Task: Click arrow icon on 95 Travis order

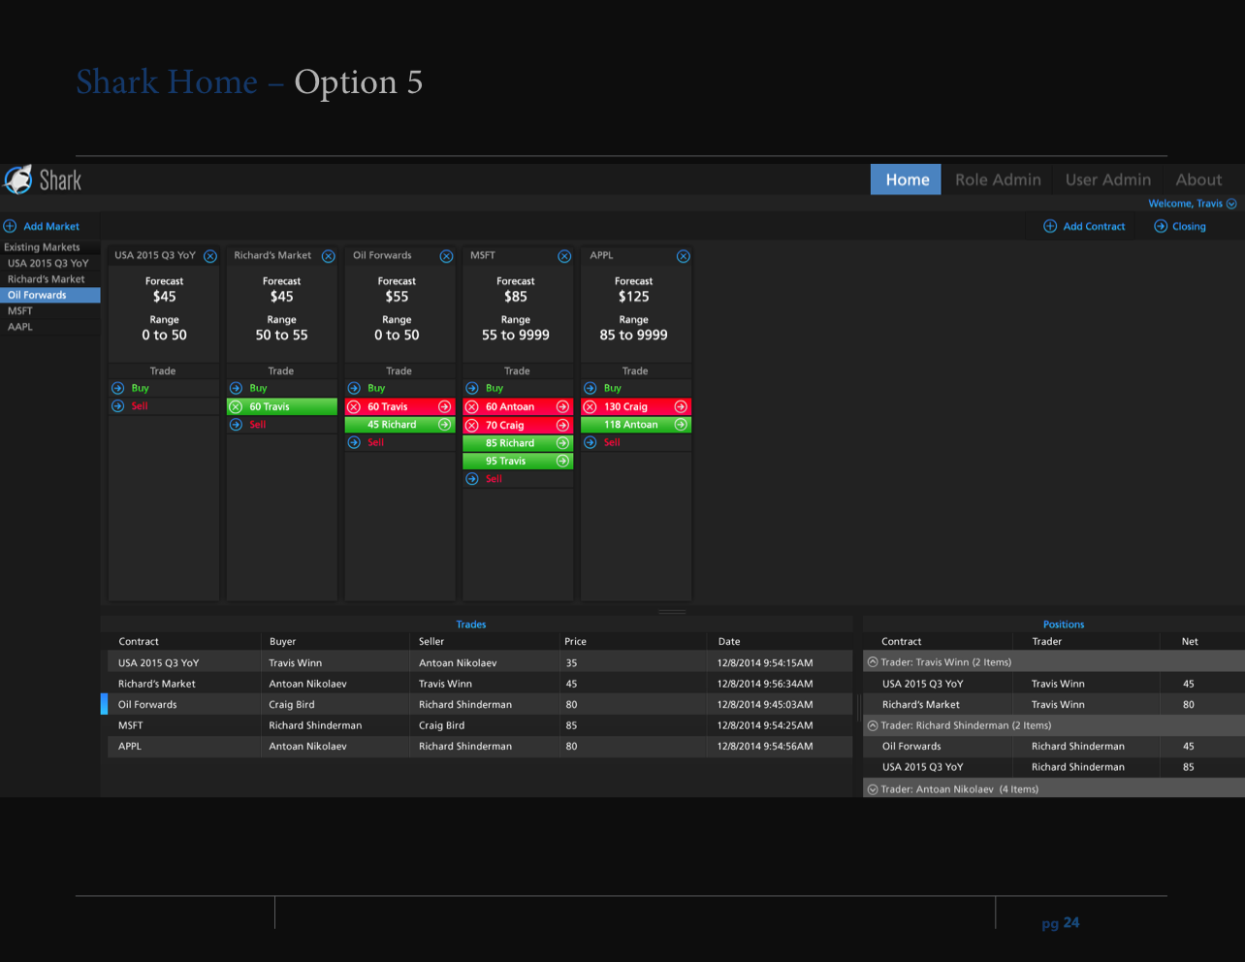Action: point(562,462)
